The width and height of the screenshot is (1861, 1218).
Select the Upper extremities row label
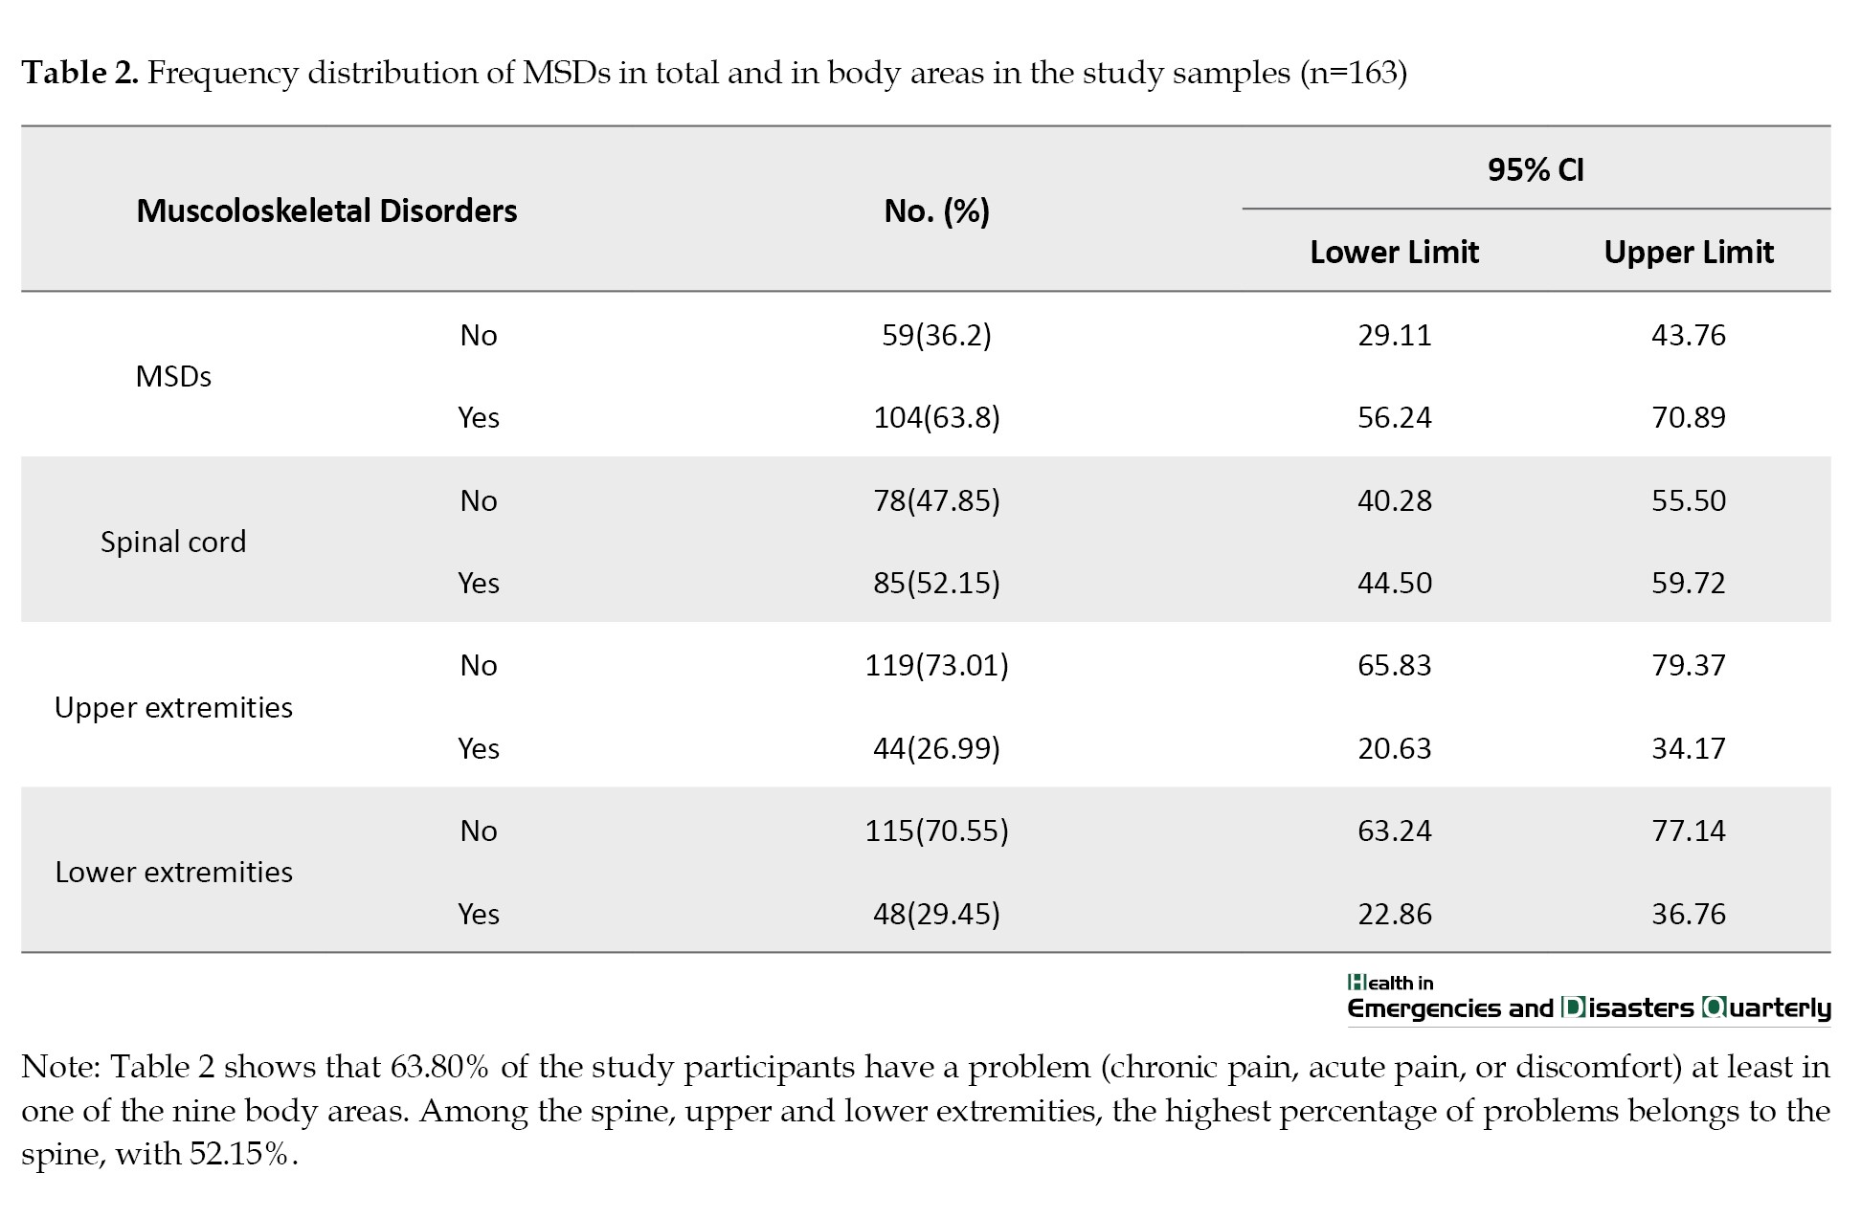173,707
